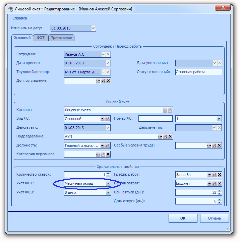Viewport: 240px width, 242px height.
Task: Edit Должность entry with pencil icon
Action: tap(108, 145)
